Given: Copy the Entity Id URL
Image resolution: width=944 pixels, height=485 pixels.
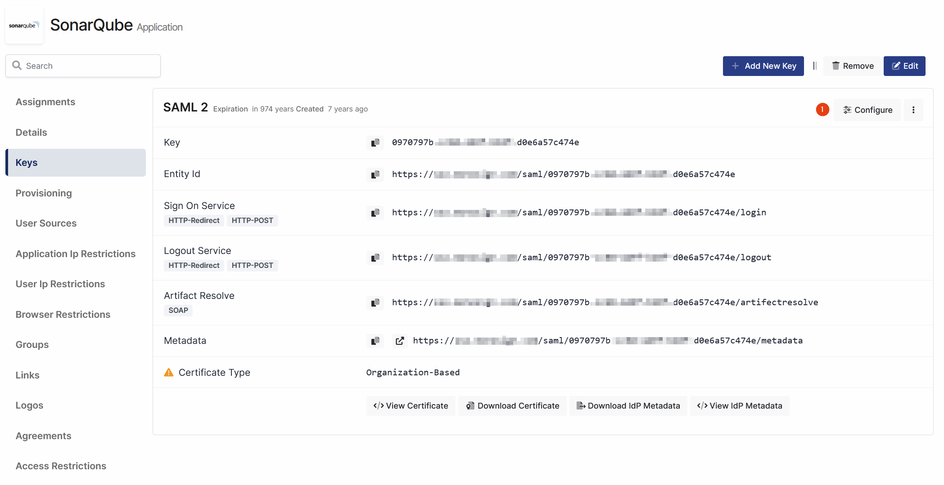Looking at the screenshot, I should pos(375,174).
